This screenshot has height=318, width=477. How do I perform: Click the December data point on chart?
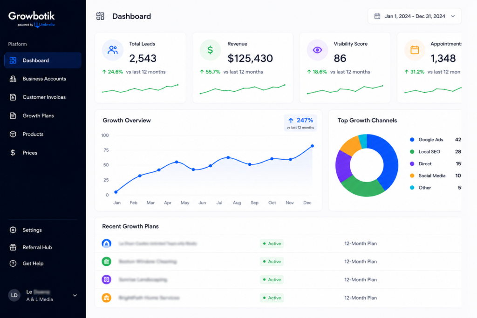point(312,146)
